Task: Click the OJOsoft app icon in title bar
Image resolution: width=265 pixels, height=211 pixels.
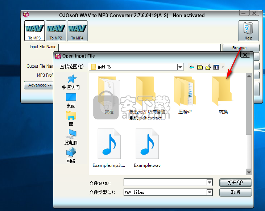Action: point(26,14)
